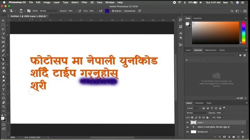
Task: Toggle the Impressionist checkbox
Action: tap(123, 11)
